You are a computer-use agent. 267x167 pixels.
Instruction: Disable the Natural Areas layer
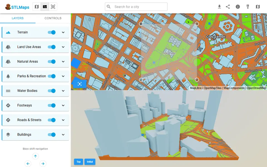click(52, 62)
